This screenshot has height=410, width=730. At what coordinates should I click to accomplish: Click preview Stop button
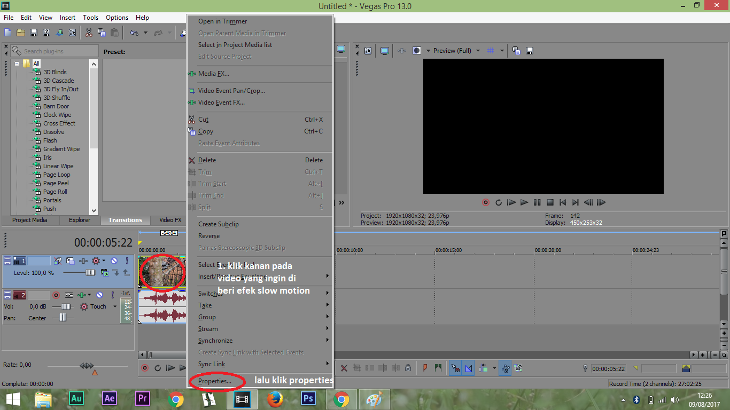[550, 202]
